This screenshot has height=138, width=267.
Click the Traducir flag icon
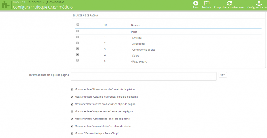pos(207,3)
